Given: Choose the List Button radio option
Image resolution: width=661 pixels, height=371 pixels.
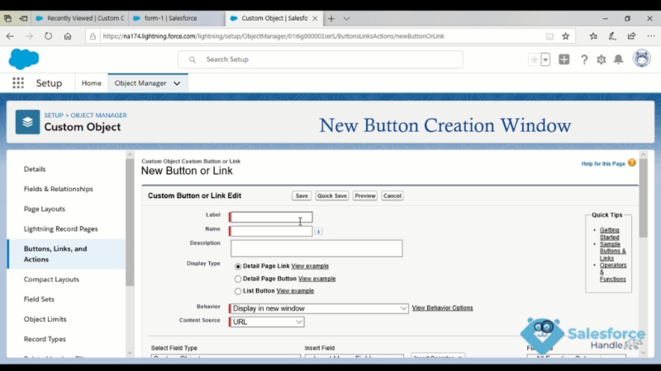Looking at the screenshot, I should pyautogui.click(x=238, y=291).
